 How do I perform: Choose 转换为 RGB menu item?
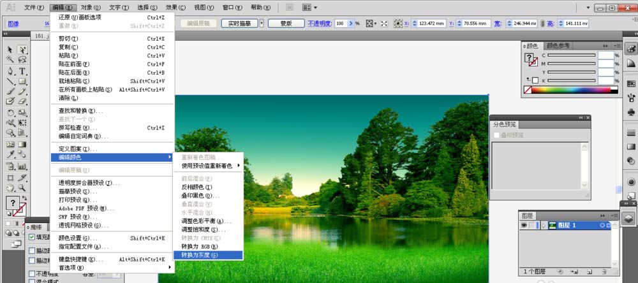pyautogui.click(x=209, y=247)
